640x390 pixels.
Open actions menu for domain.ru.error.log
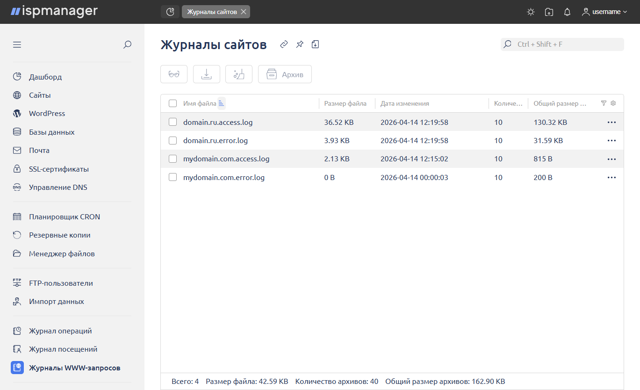click(x=611, y=141)
